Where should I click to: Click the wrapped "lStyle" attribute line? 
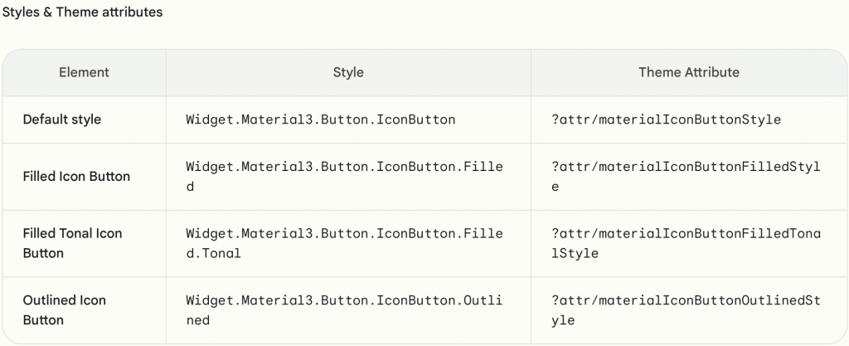(x=575, y=253)
